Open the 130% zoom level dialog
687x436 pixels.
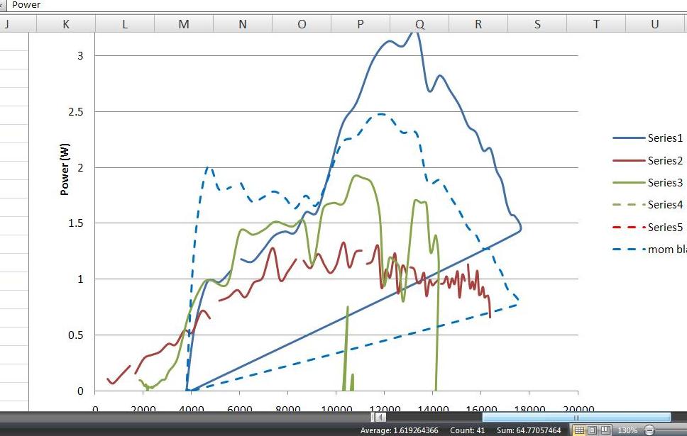(627, 431)
